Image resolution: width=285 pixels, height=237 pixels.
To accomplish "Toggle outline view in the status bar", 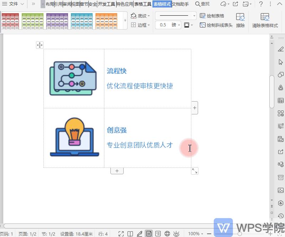I will click(x=159, y=233).
